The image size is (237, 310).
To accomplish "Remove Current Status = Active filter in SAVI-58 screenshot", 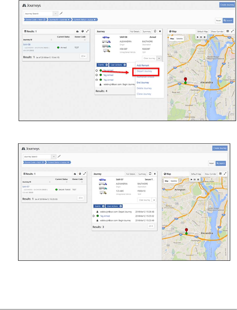I will 95,20.
